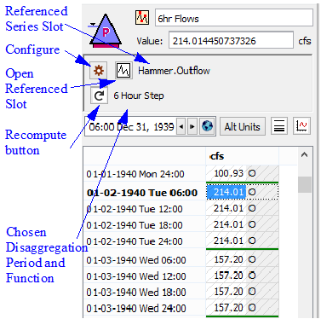Image resolution: width=321 pixels, height=319 pixels.
Task: Click the purple pyramid object icon
Action: tap(106, 31)
